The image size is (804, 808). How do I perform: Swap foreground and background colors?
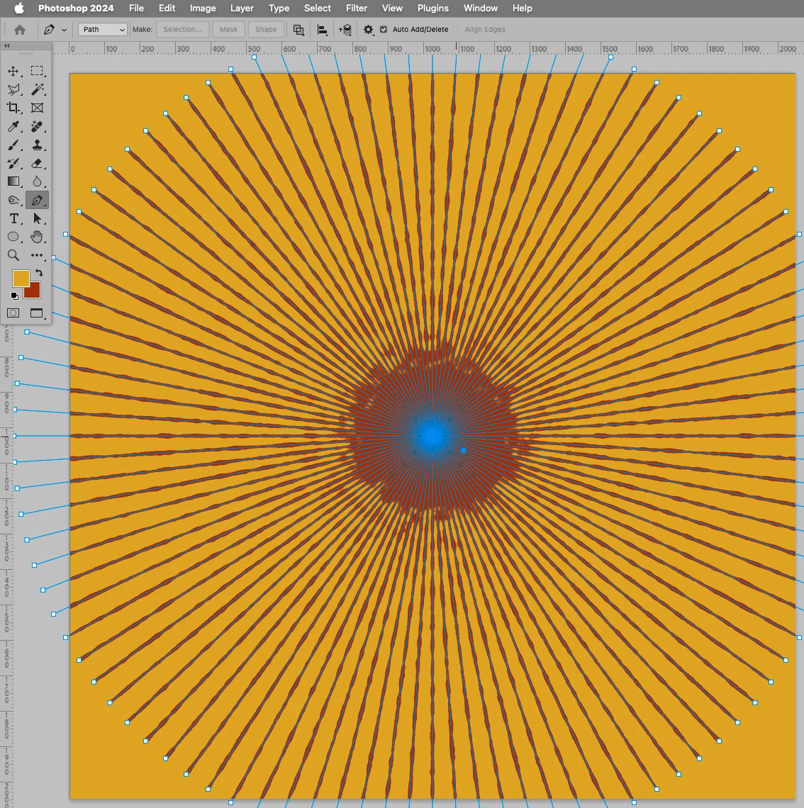39,273
